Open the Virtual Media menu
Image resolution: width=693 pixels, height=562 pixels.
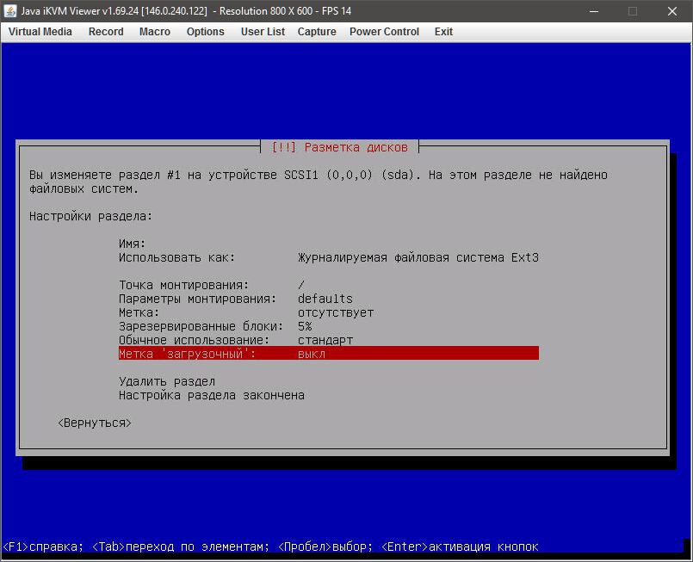coord(40,32)
